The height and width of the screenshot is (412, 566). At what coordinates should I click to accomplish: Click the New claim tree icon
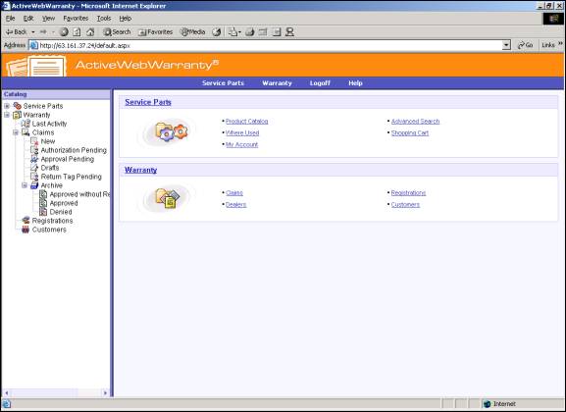[x=34, y=141]
